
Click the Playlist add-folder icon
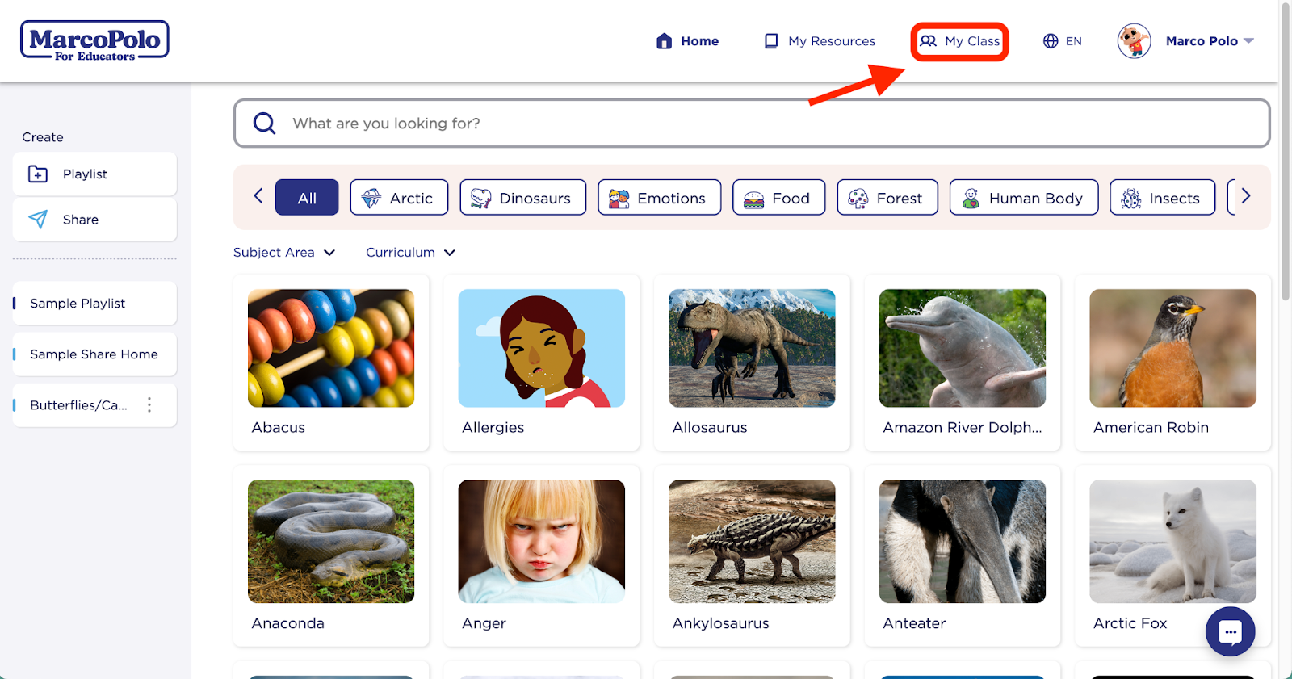(x=38, y=174)
